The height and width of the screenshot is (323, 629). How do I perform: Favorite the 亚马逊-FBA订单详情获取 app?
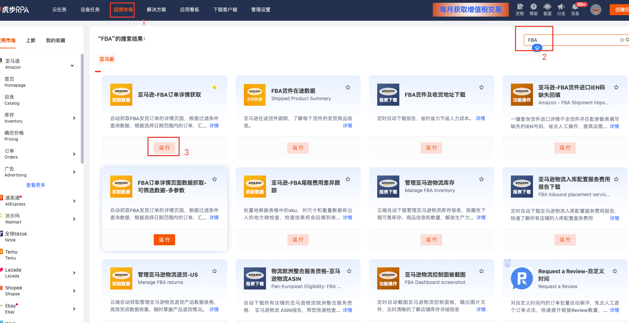pos(215,87)
